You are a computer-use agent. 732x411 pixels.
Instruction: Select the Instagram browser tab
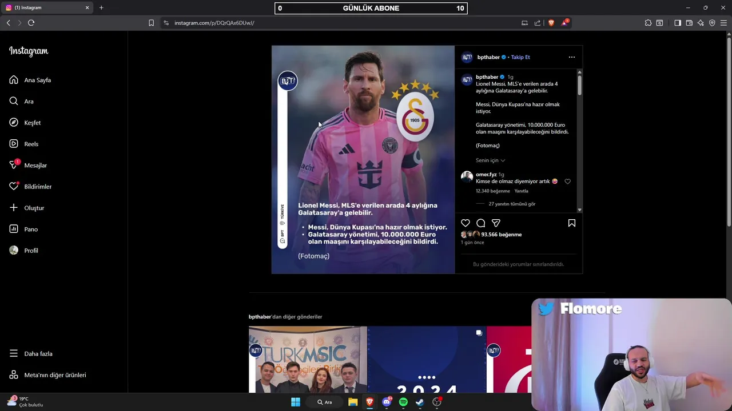(x=47, y=7)
